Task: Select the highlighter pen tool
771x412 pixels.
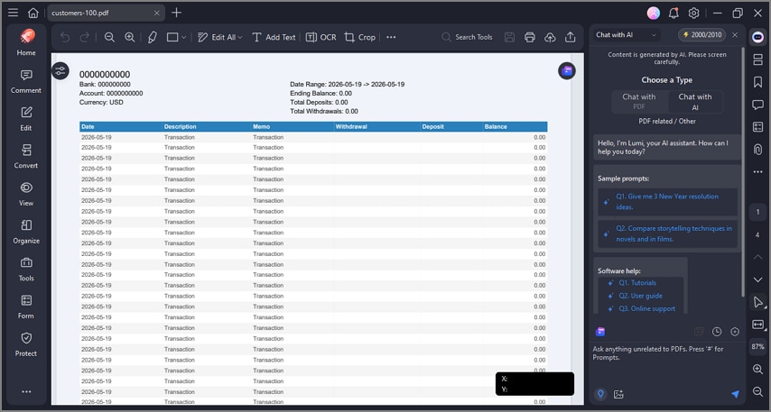Action: pos(153,37)
